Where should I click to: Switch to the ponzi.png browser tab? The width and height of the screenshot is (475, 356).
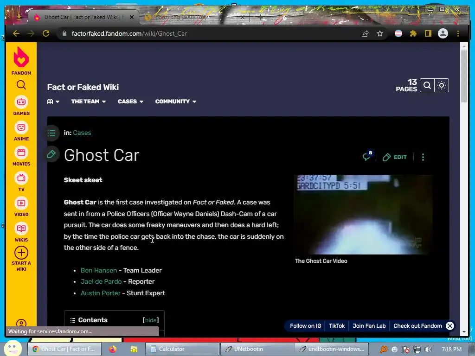point(194,17)
